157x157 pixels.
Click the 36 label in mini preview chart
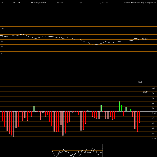pos(101,153)
